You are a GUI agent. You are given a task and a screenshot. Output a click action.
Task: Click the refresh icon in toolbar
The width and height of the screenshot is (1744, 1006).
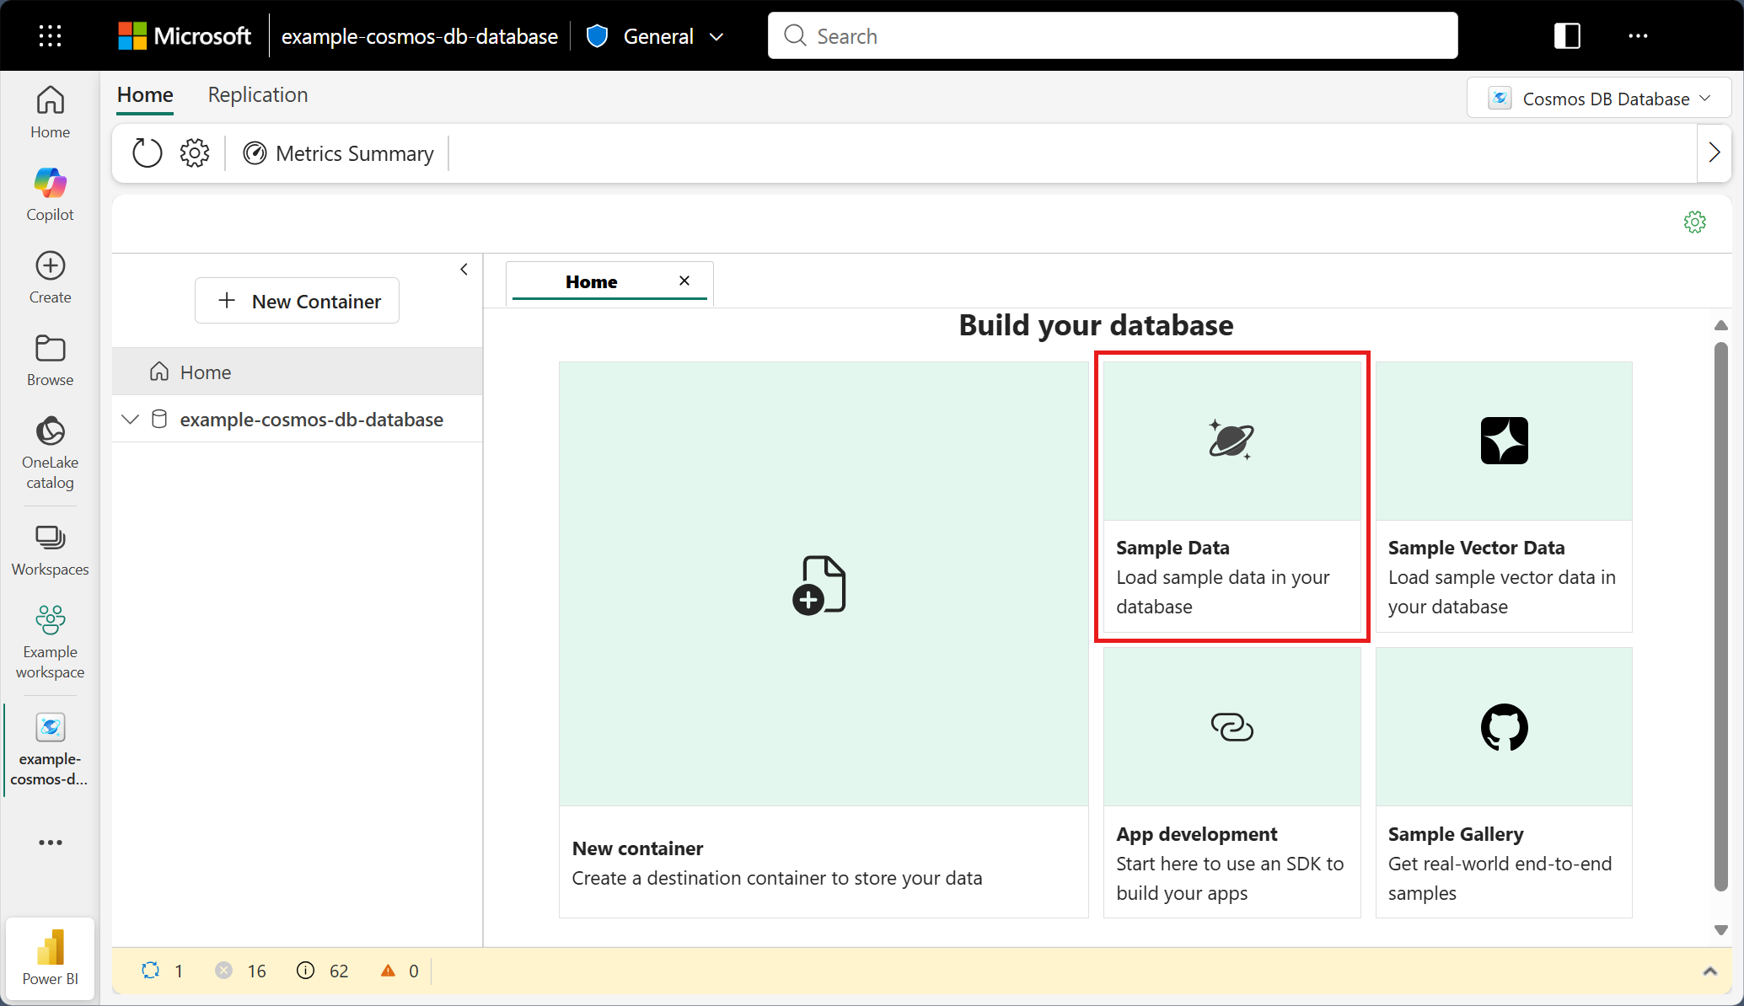(x=147, y=153)
